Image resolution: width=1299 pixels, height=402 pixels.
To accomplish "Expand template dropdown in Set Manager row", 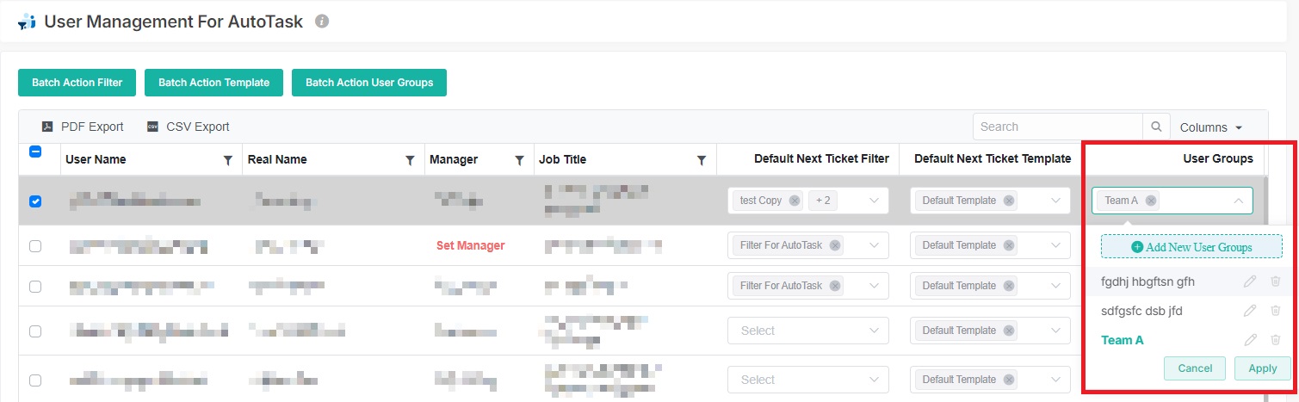I will tap(1055, 245).
